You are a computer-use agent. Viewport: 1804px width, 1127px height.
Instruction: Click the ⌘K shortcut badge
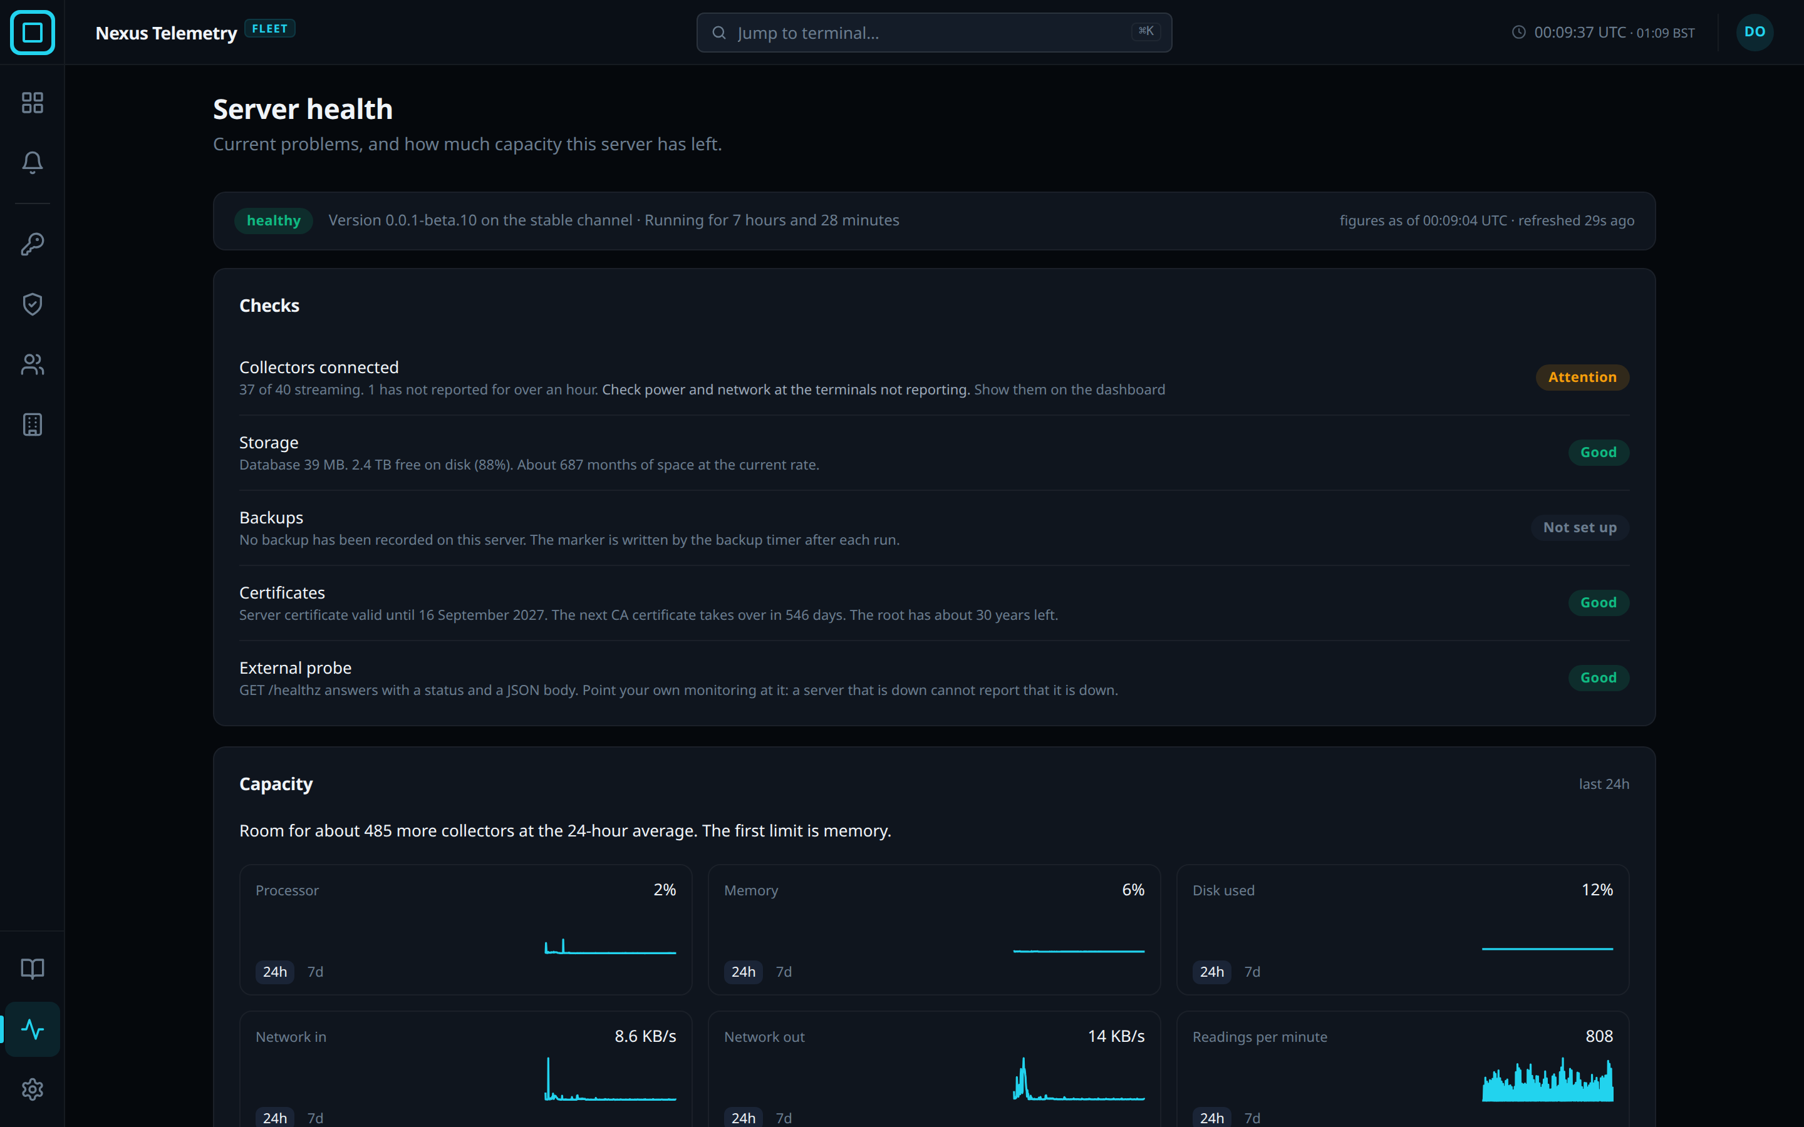pyautogui.click(x=1146, y=31)
